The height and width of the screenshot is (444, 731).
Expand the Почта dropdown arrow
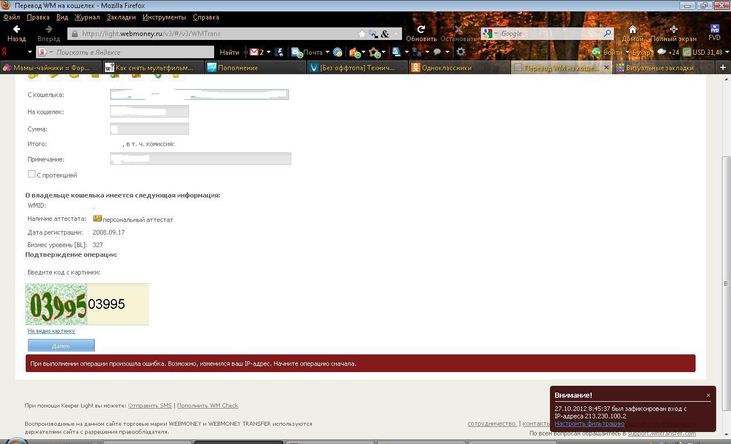327,52
